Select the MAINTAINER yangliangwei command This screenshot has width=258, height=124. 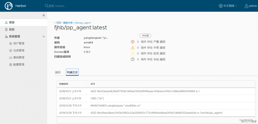pos(116,106)
